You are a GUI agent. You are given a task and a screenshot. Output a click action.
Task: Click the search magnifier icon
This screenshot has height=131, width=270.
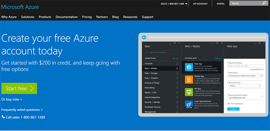coord(264,3)
